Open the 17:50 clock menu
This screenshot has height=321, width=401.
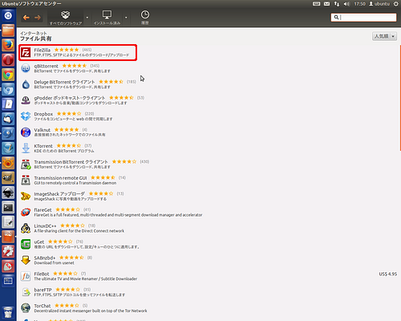pyautogui.click(x=359, y=4)
